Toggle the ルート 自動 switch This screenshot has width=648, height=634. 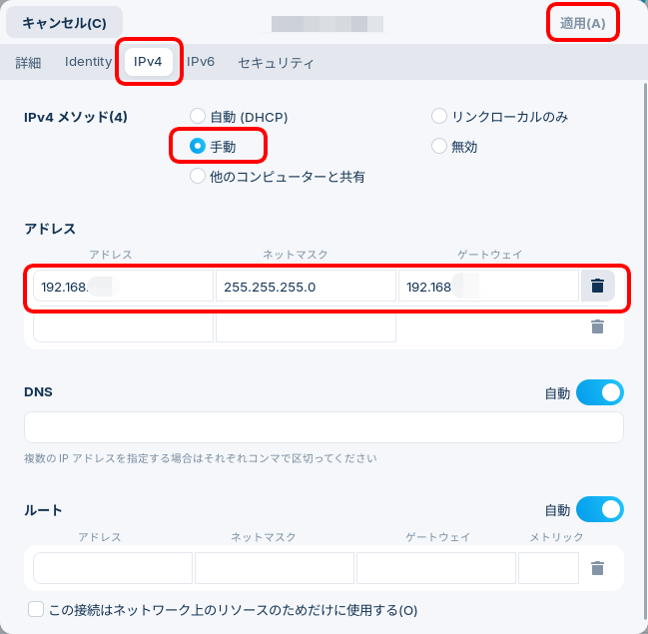[600, 509]
